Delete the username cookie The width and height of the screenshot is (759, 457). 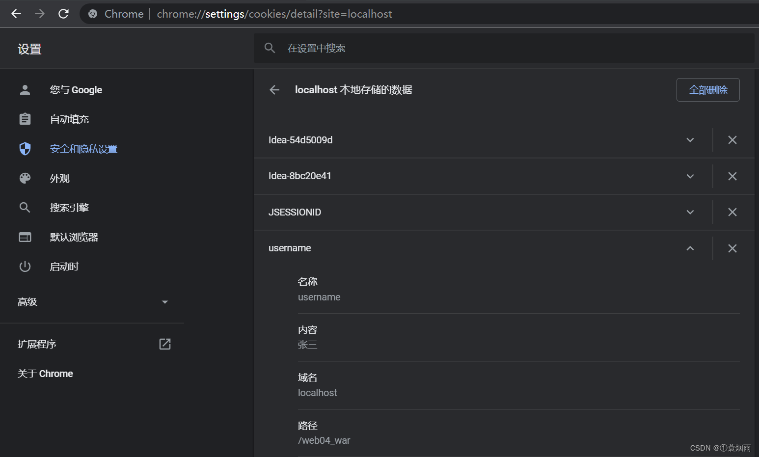732,248
